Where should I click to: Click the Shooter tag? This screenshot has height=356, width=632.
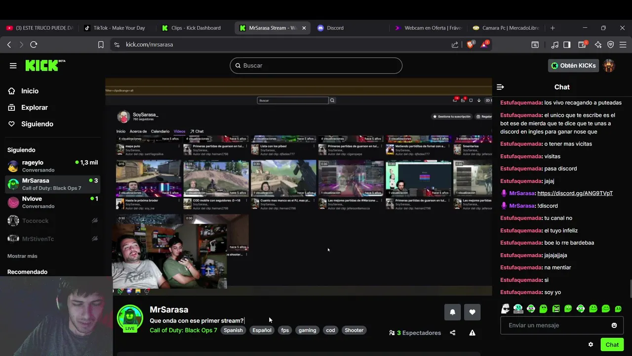(x=354, y=330)
